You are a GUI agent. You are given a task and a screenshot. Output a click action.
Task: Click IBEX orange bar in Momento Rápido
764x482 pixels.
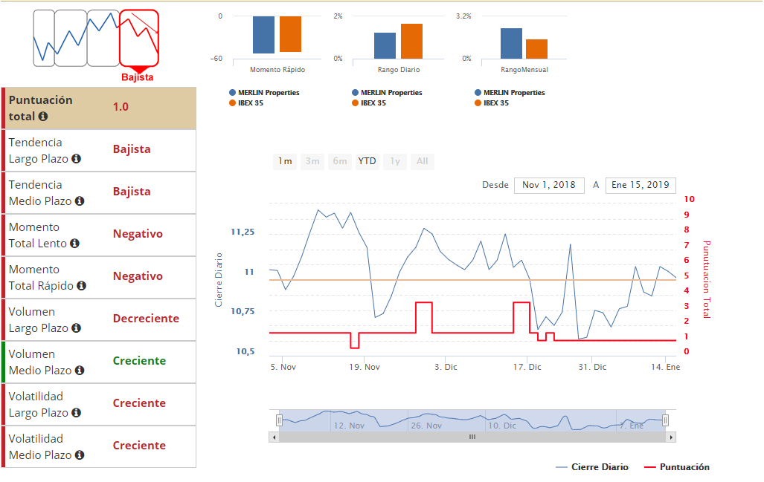pyautogui.click(x=290, y=34)
